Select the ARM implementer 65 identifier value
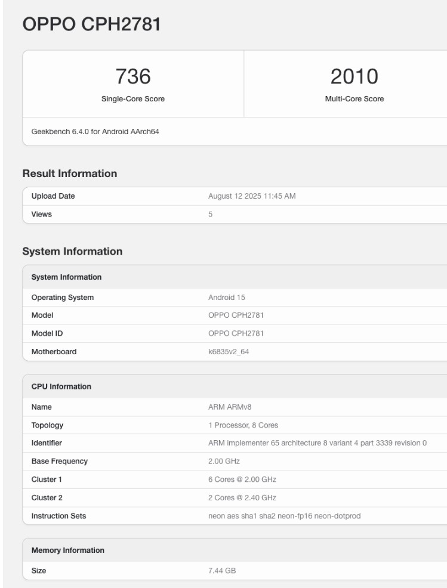The height and width of the screenshot is (588, 447). [x=317, y=443]
